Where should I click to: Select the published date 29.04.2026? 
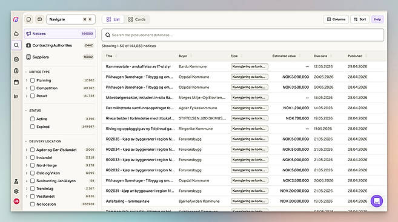point(357,66)
